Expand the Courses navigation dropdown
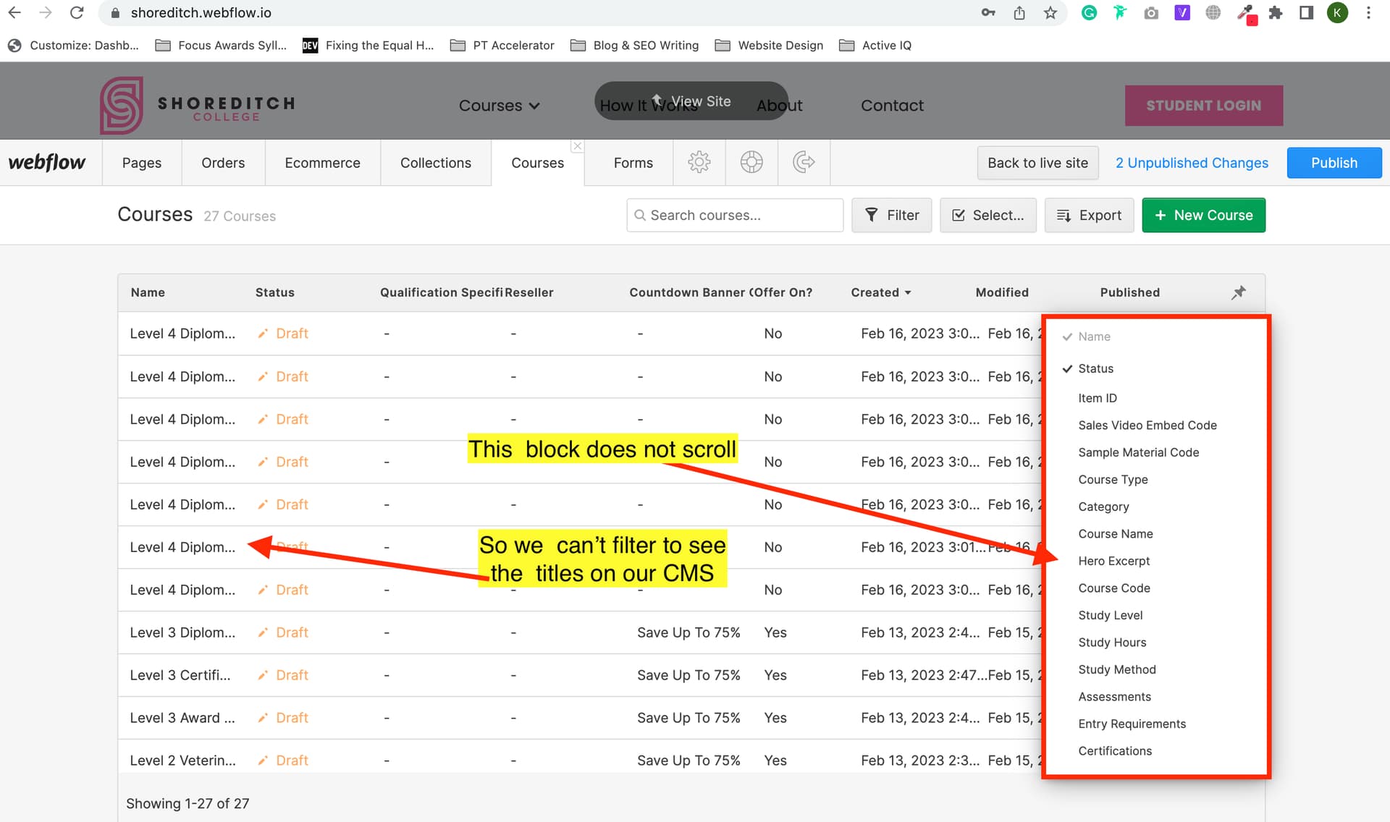The width and height of the screenshot is (1390, 822). (x=500, y=106)
